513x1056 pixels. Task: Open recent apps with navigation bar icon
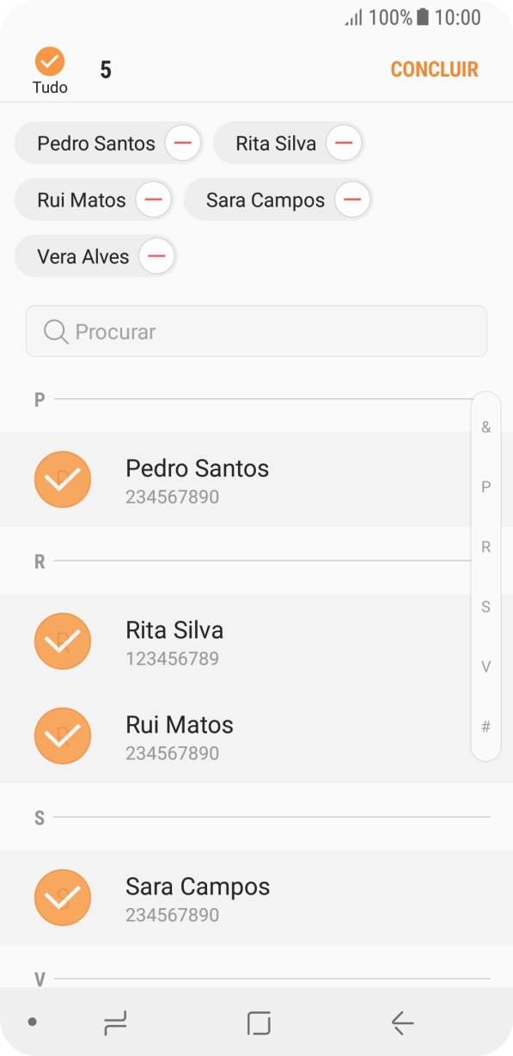(113, 1023)
